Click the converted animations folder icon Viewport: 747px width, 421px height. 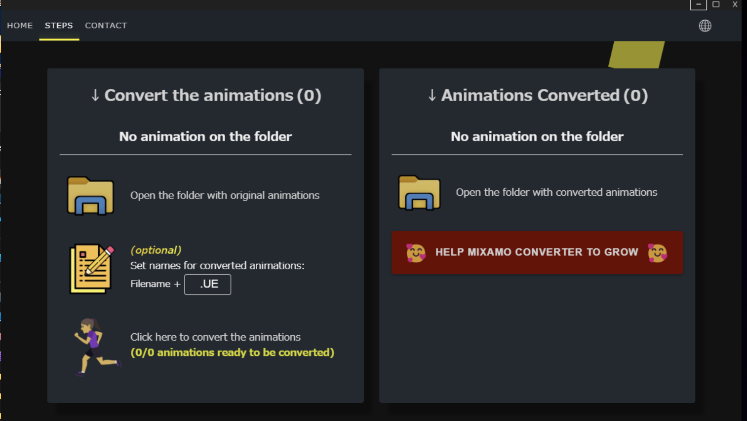tap(419, 193)
